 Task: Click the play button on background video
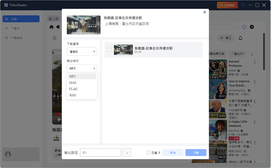pos(59,119)
